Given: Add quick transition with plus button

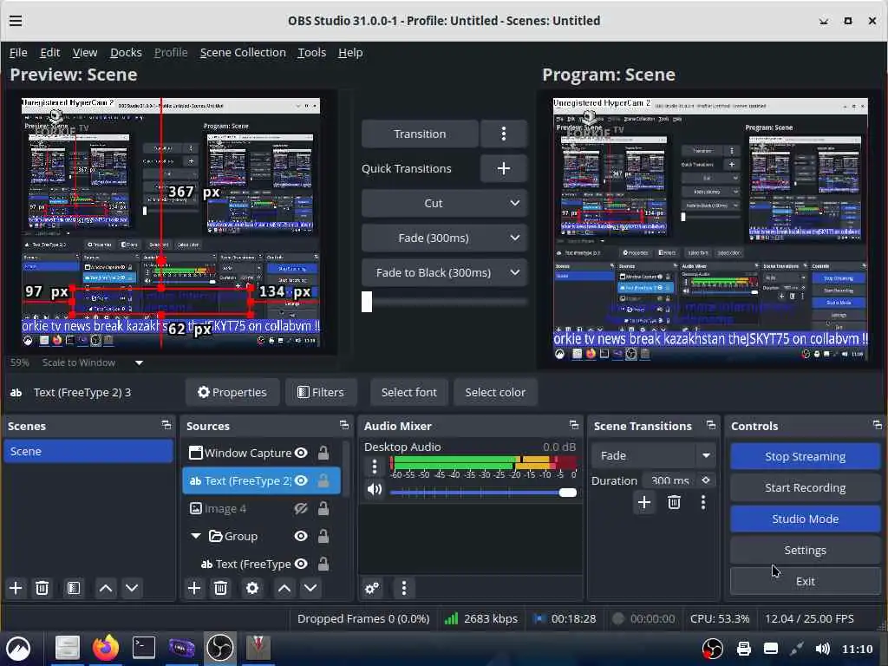Looking at the screenshot, I should point(504,168).
